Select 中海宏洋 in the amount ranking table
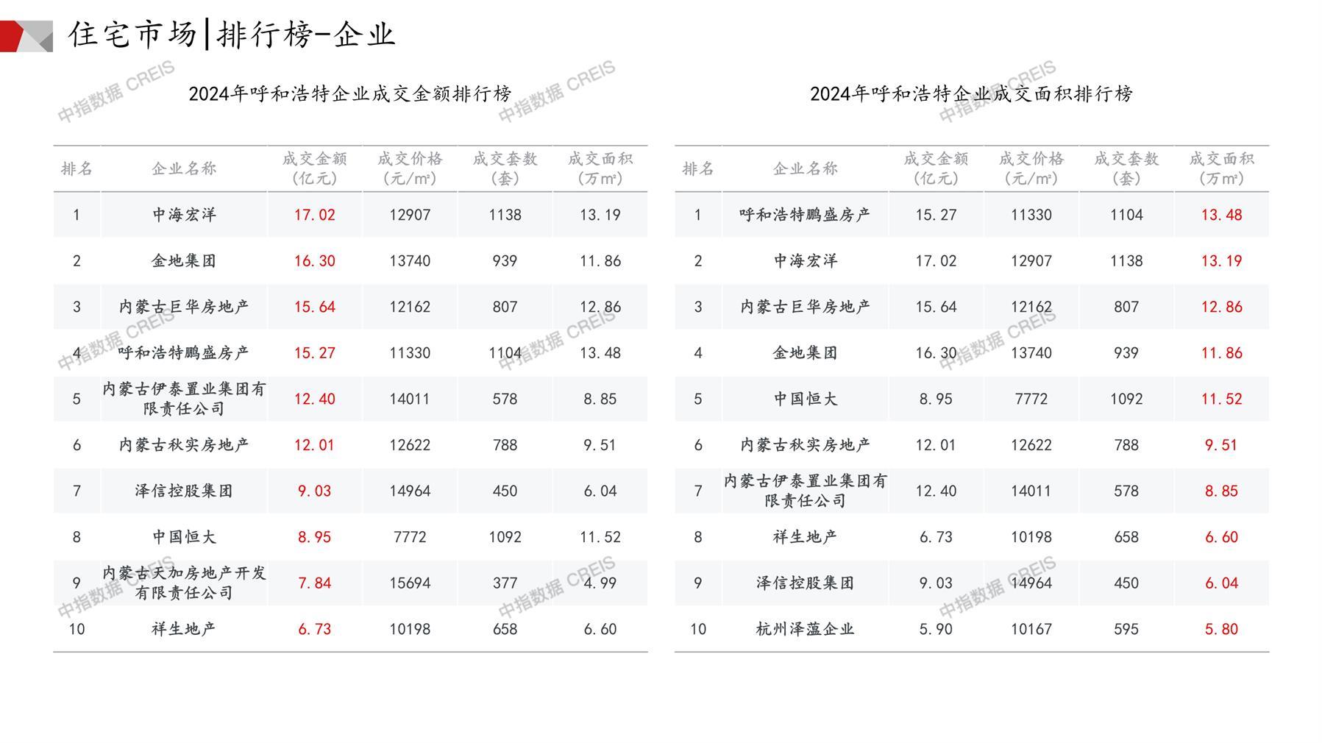Viewport: 1322px width, 743px height. [184, 215]
